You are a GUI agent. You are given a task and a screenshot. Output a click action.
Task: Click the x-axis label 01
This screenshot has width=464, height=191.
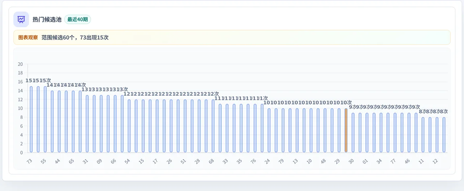[365, 161]
